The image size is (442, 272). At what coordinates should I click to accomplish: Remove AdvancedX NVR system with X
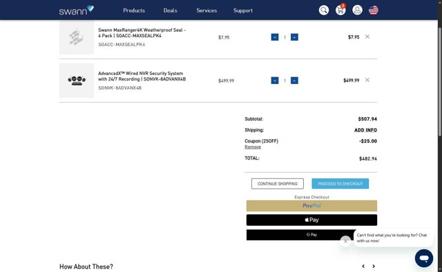pyautogui.click(x=367, y=80)
